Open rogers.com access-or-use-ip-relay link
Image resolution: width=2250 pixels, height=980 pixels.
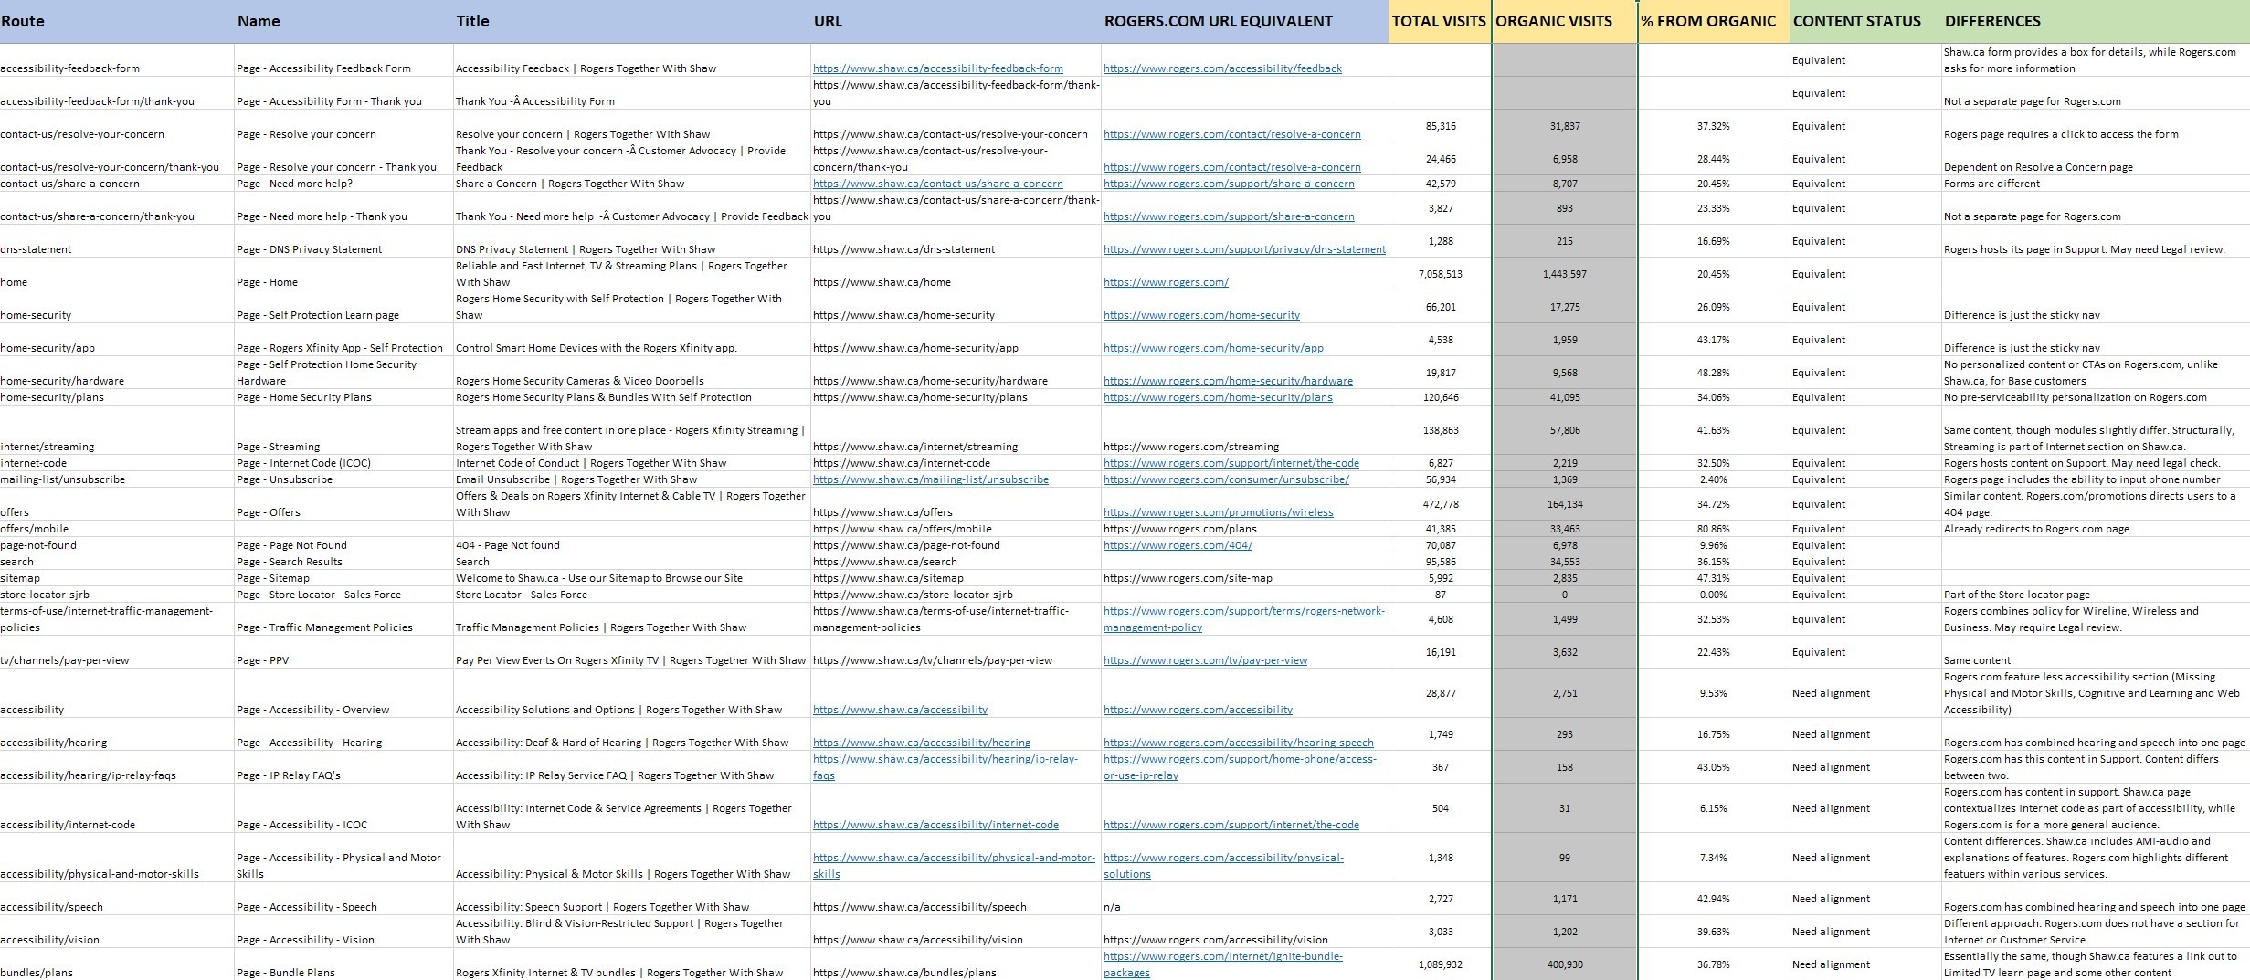tap(1240, 767)
